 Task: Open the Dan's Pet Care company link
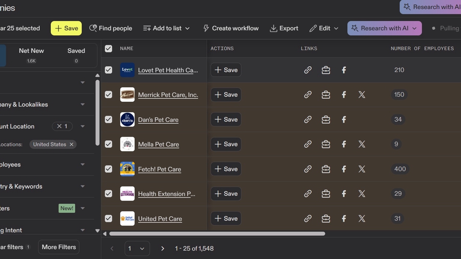pos(158,120)
